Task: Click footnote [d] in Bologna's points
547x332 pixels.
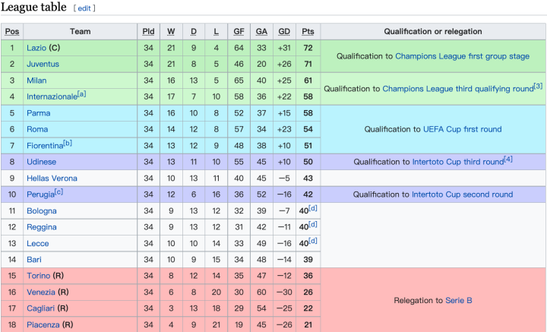Action: (x=313, y=208)
